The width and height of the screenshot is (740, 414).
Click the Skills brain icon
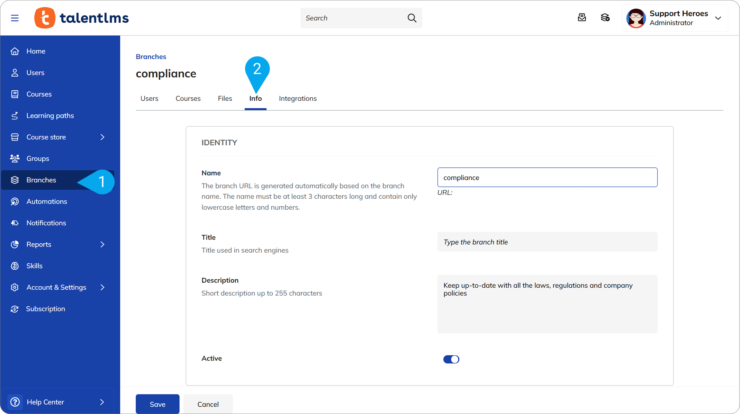click(x=15, y=266)
